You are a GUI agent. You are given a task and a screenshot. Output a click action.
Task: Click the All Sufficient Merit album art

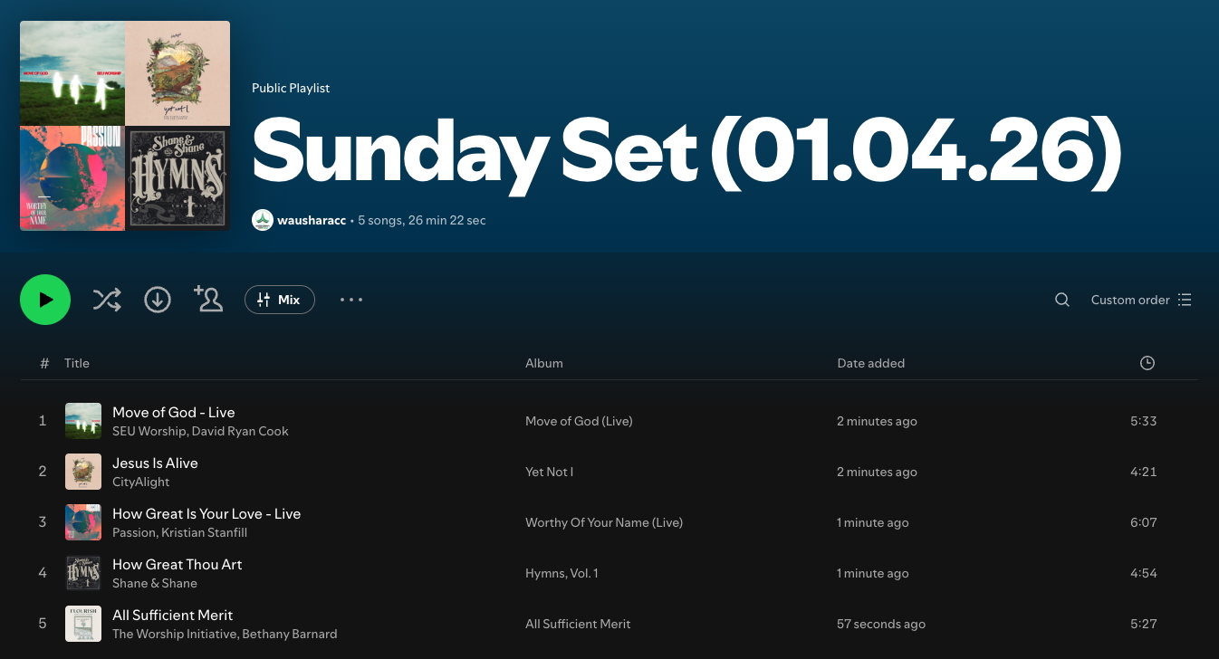pyautogui.click(x=83, y=624)
